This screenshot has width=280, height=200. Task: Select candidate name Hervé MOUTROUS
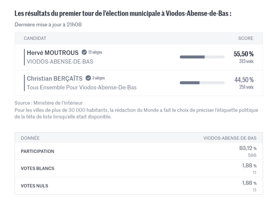(53, 53)
